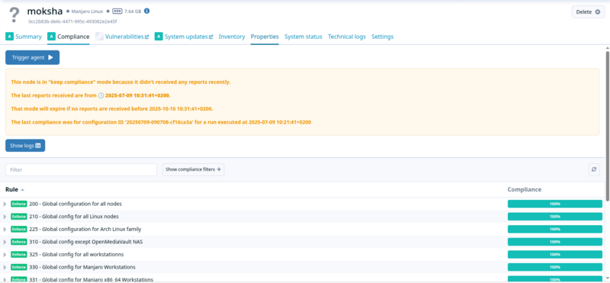
Task: Click Enforce badge on rule 325
Action: click(18, 255)
